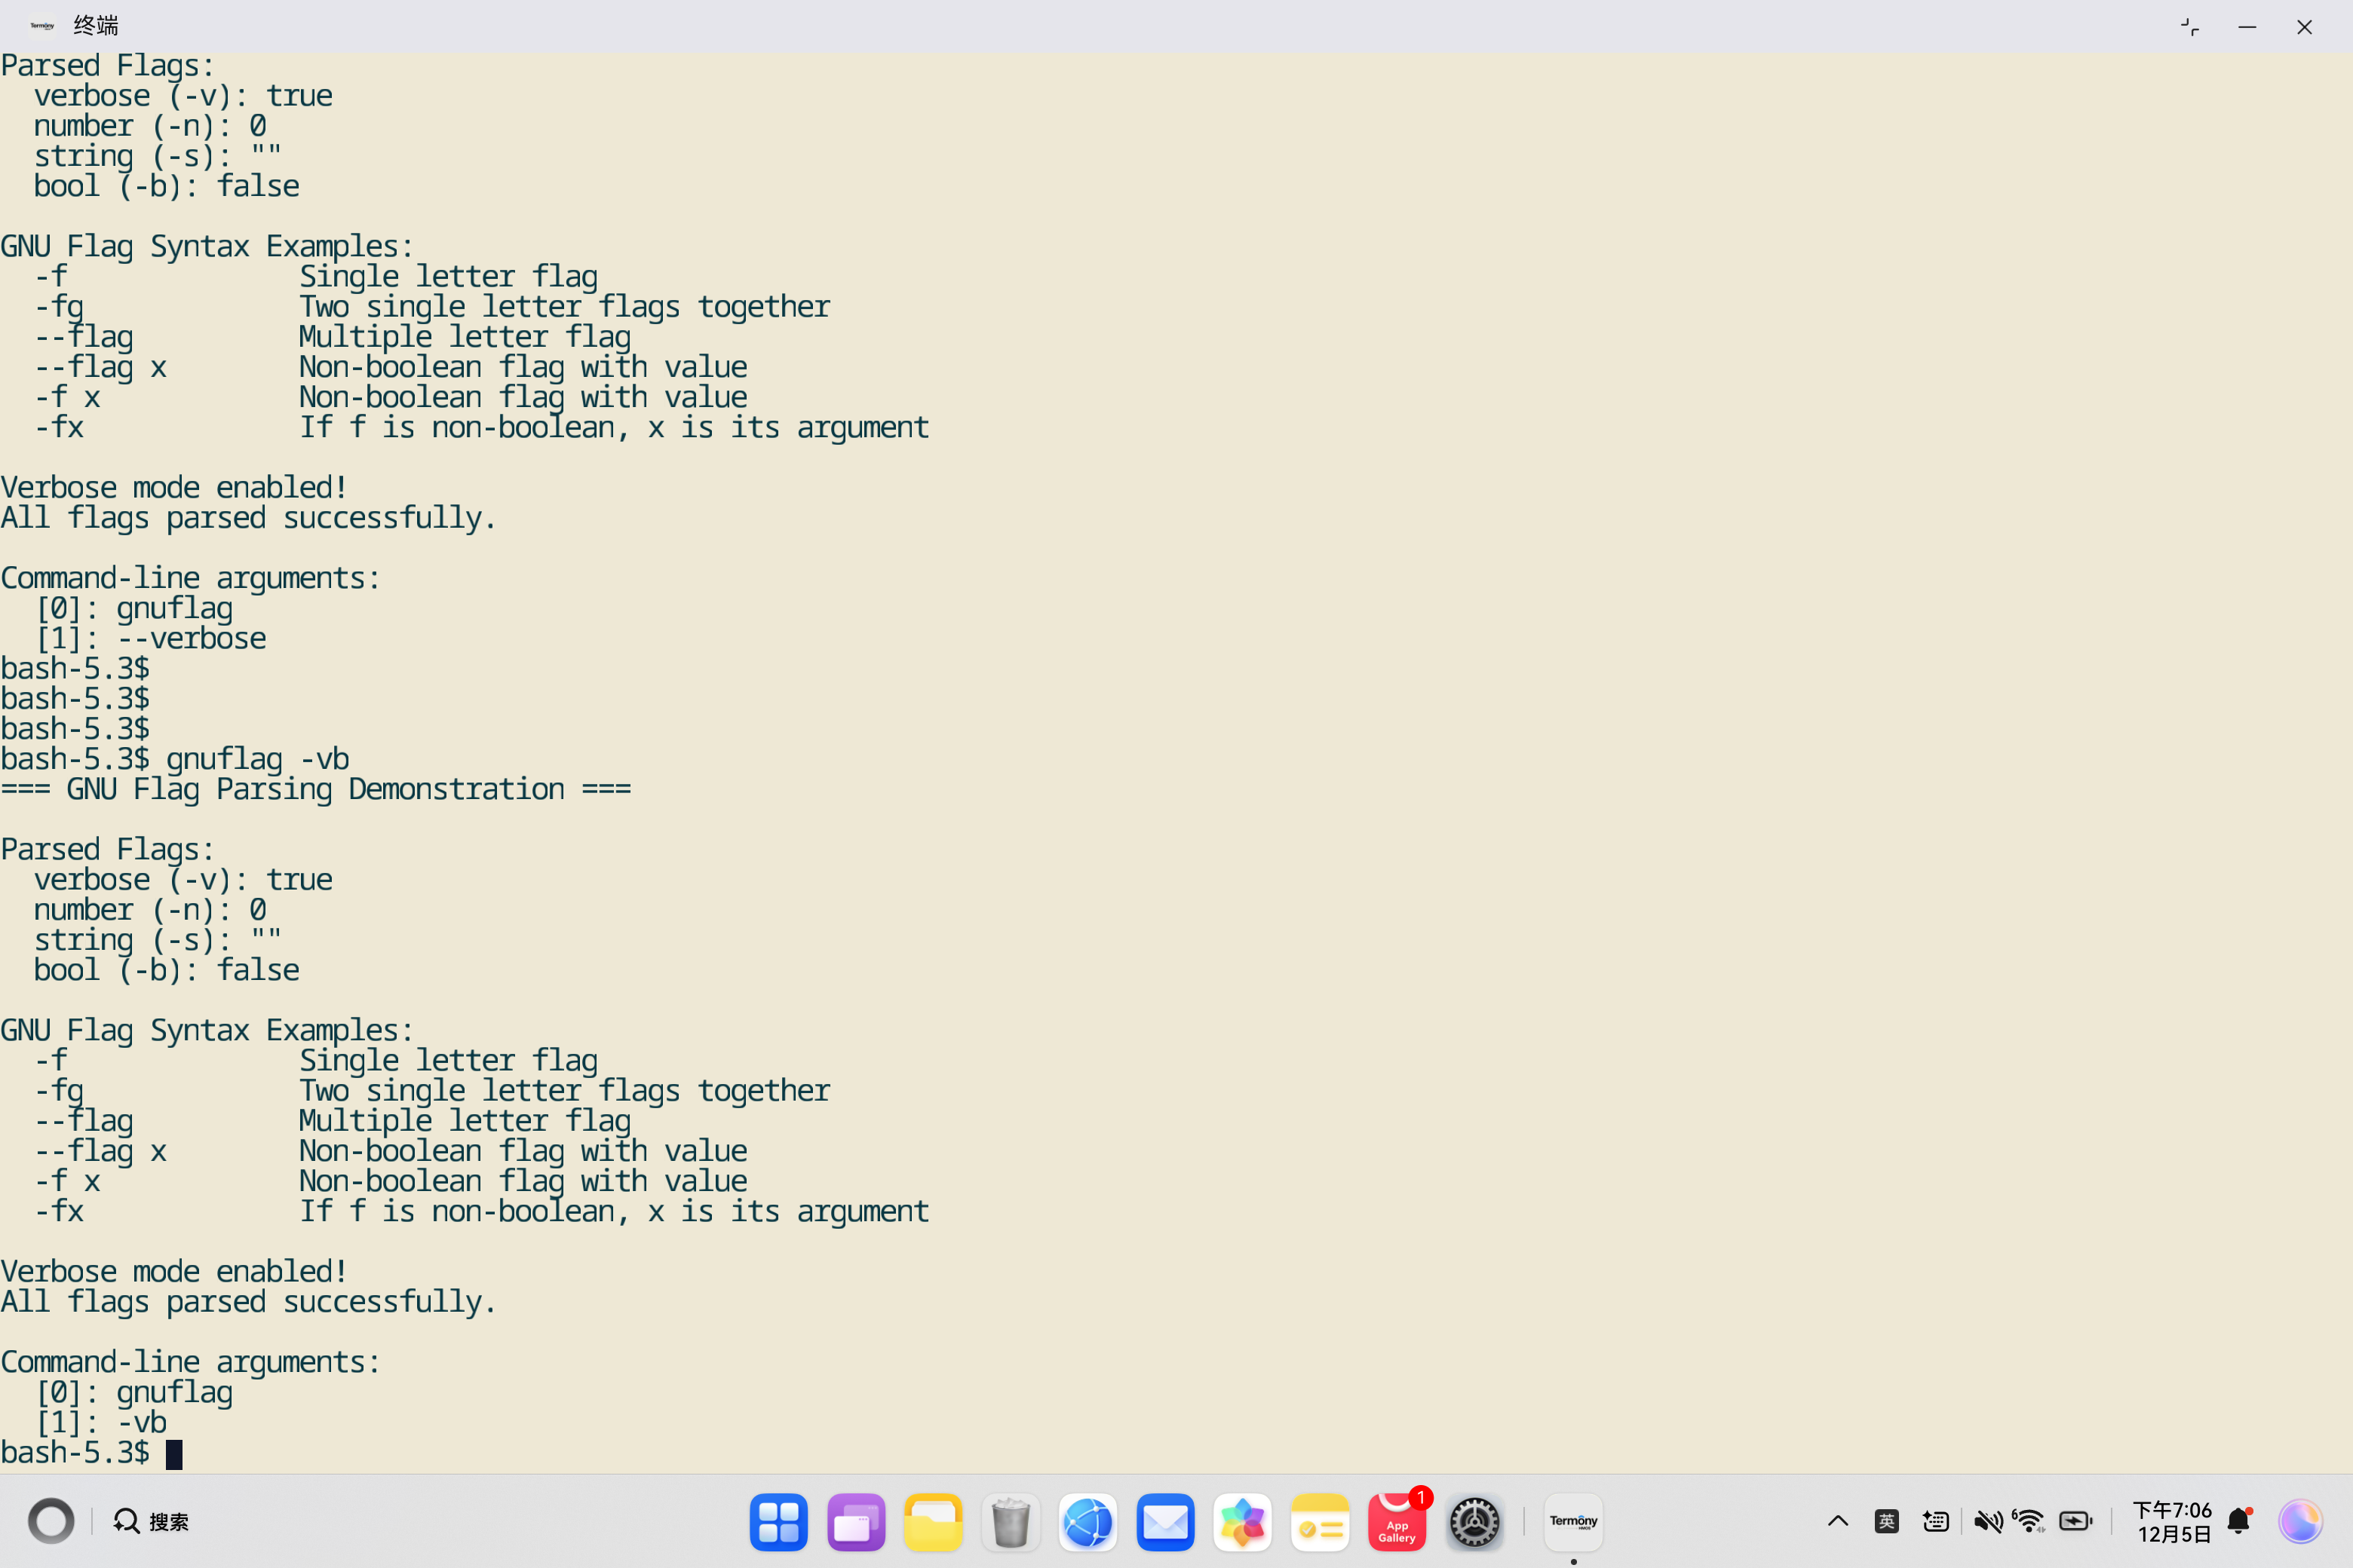This screenshot has width=2353, height=1568.
Task: Open the multitasking windows app in dock
Action: point(855,1522)
